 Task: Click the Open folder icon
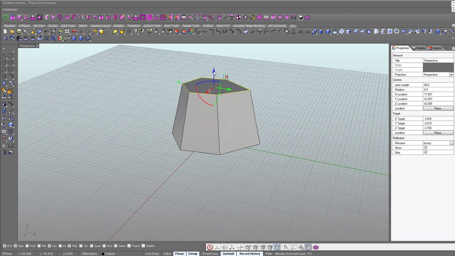[x=12, y=31]
